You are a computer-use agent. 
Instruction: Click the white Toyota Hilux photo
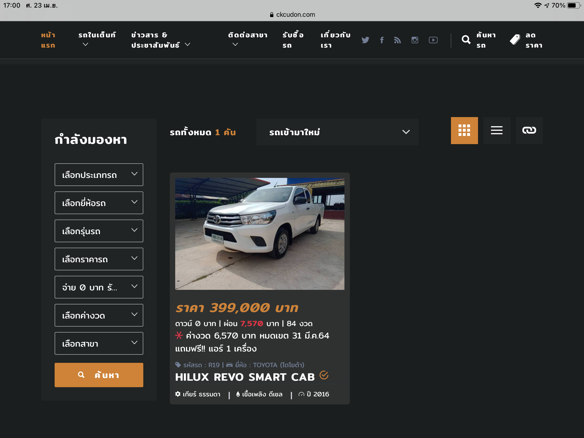point(260,234)
